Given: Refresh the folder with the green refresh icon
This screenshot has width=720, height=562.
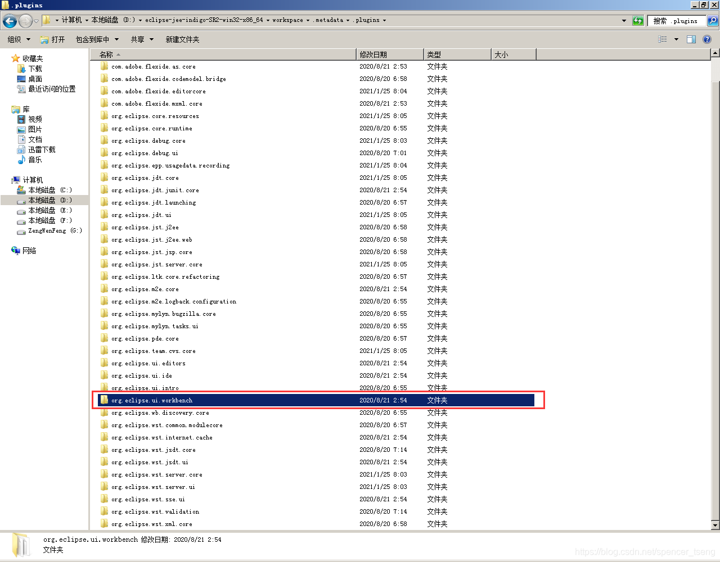Looking at the screenshot, I should 638,21.
